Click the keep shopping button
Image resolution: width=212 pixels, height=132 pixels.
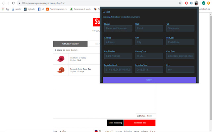[115, 123]
